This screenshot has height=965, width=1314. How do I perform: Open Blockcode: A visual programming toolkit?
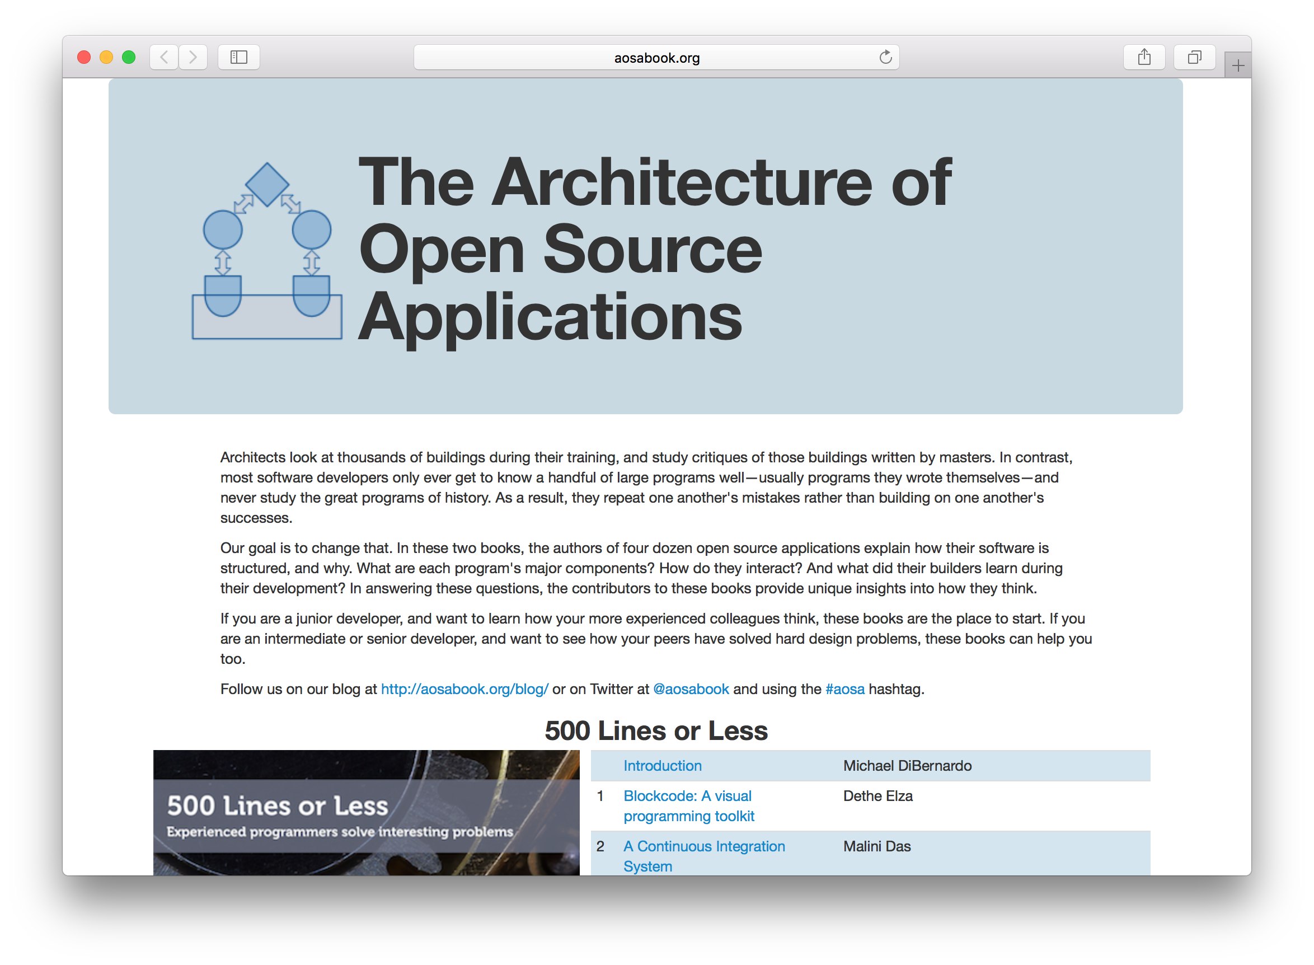[x=689, y=806]
